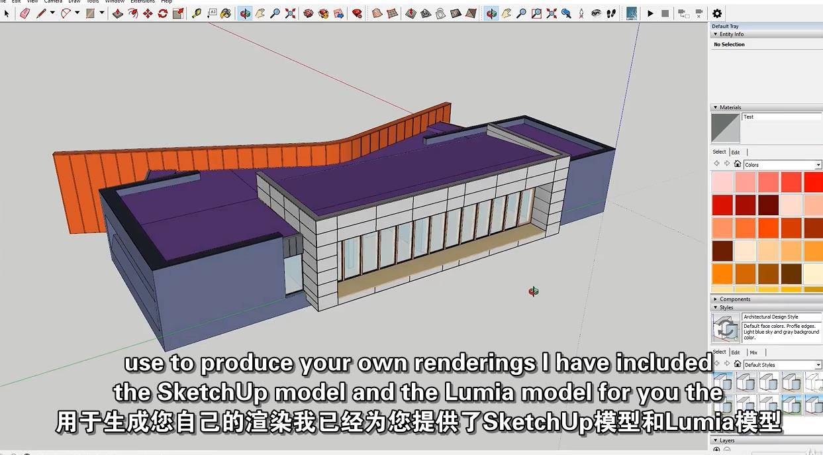
Task: Click the material name field 'Test'
Action: [x=782, y=117]
